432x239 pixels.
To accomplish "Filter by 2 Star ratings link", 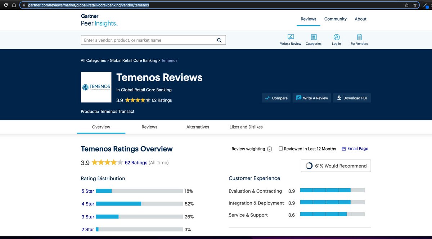I will pos(88,229).
